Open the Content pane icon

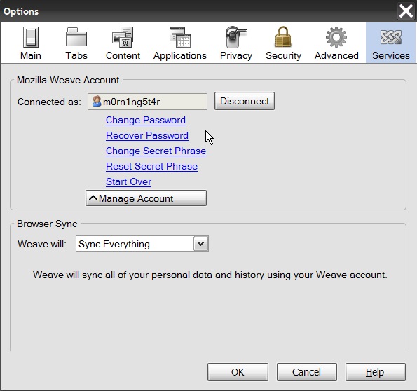[123, 37]
